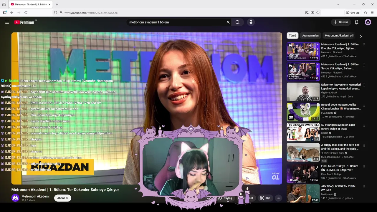Open the browser extensions puzzle icon
Screen dimensions: 377x212
point(365,13)
